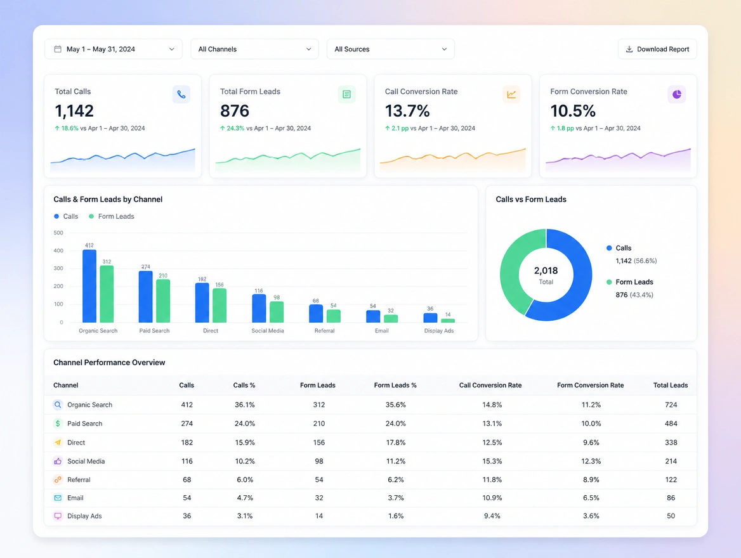Image resolution: width=741 pixels, height=558 pixels.
Task: Click the magnifier icon for Organic Search row
Action: [58, 405]
